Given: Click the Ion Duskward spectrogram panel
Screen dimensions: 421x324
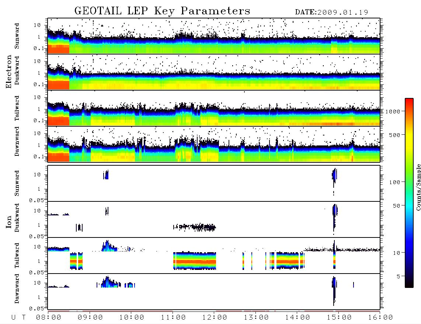Looking at the screenshot, I should [x=214, y=219].
